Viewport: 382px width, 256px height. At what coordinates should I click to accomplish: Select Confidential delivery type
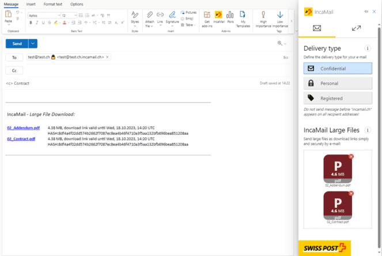coord(338,69)
